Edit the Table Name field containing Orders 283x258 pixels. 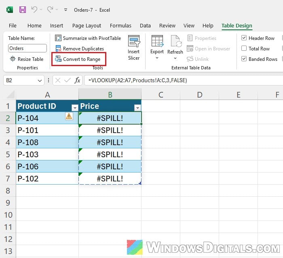27,48
